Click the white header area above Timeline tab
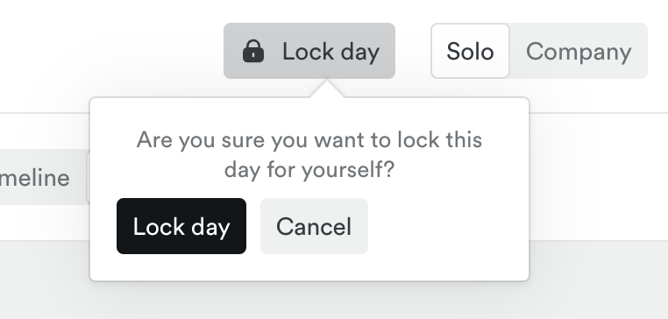The width and height of the screenshot is (668, 319). pos(43,131)
